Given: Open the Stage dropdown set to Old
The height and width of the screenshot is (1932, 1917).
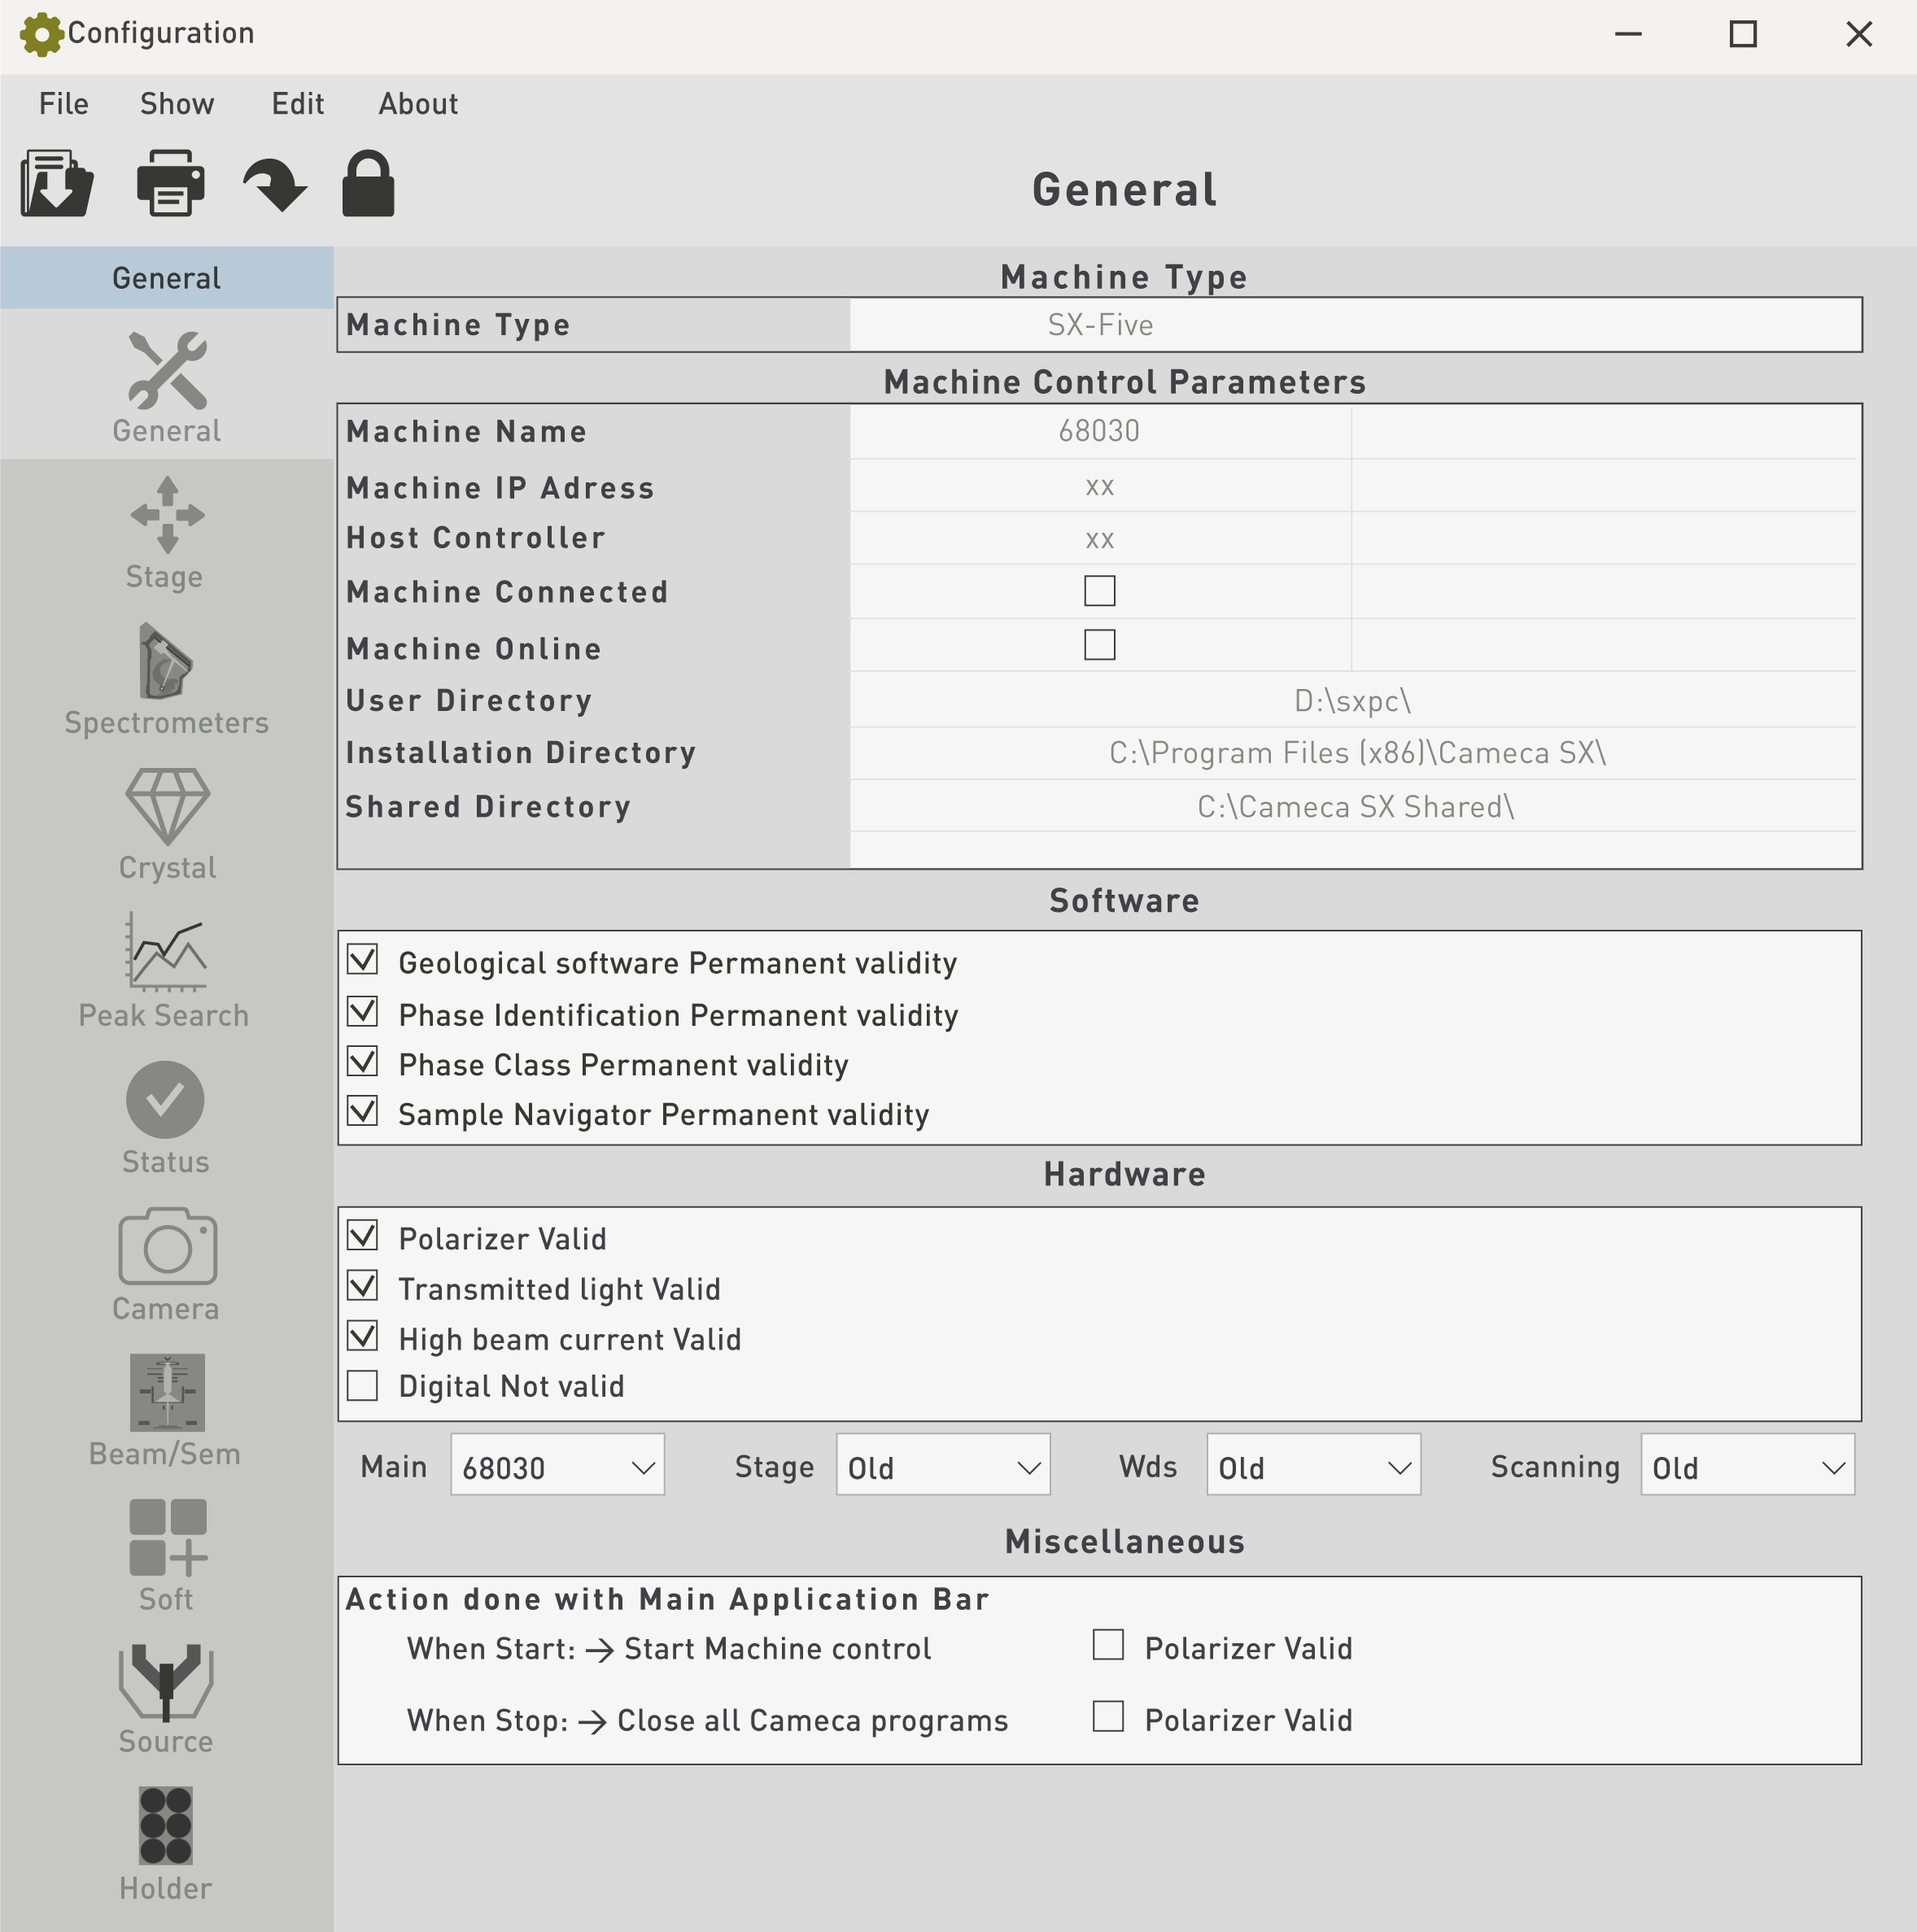Looking at the screenshot, I should (942, 1466).
